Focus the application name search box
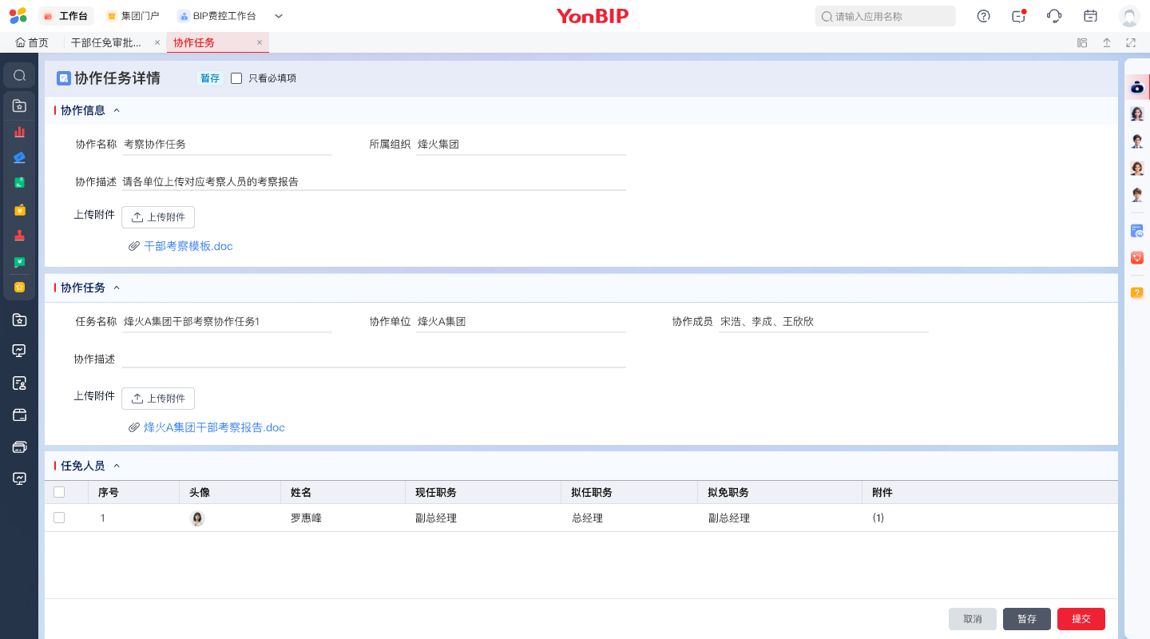The width and height of the screenshot is (1150, 639). pyautogui.click(x=885, y=16)
